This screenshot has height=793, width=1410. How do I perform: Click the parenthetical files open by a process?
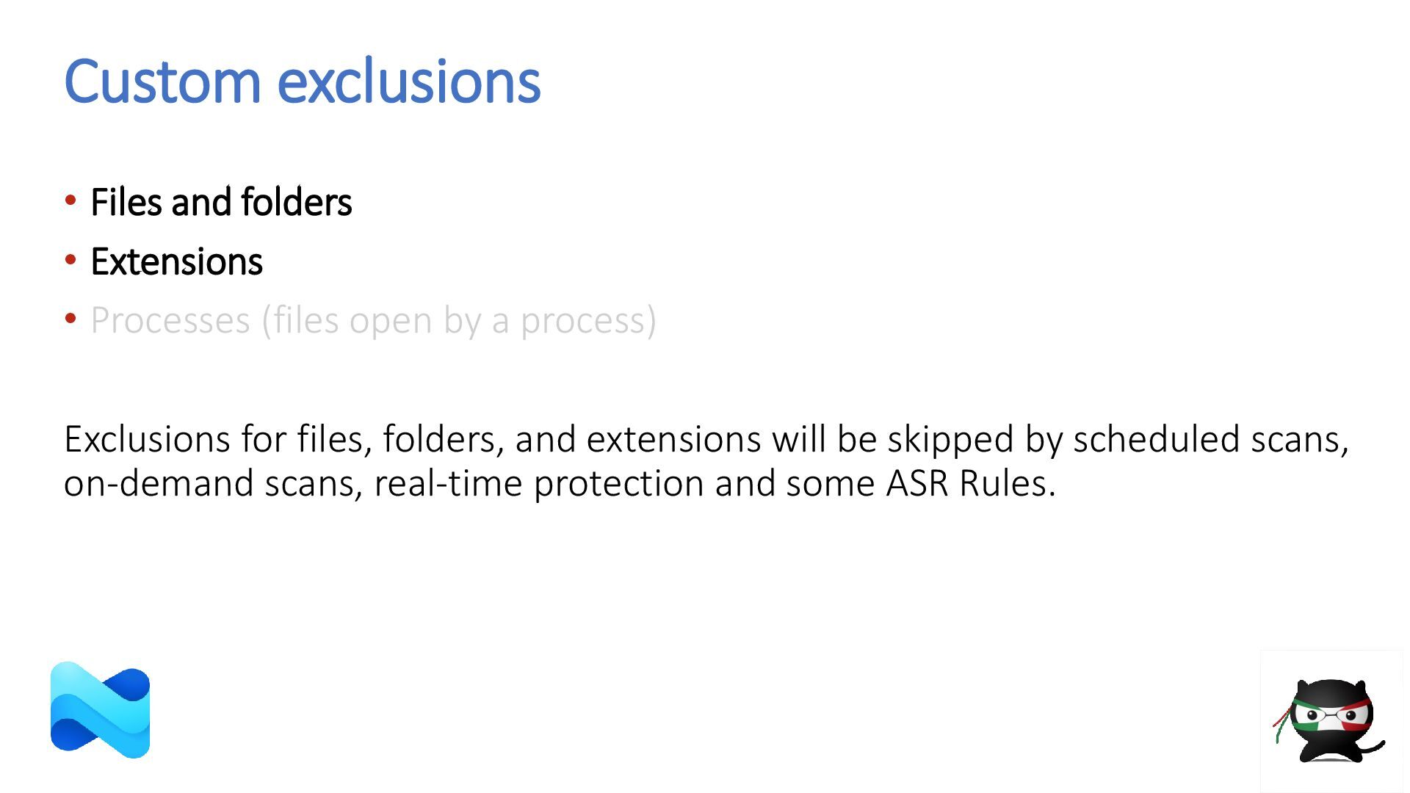point(459,321)
